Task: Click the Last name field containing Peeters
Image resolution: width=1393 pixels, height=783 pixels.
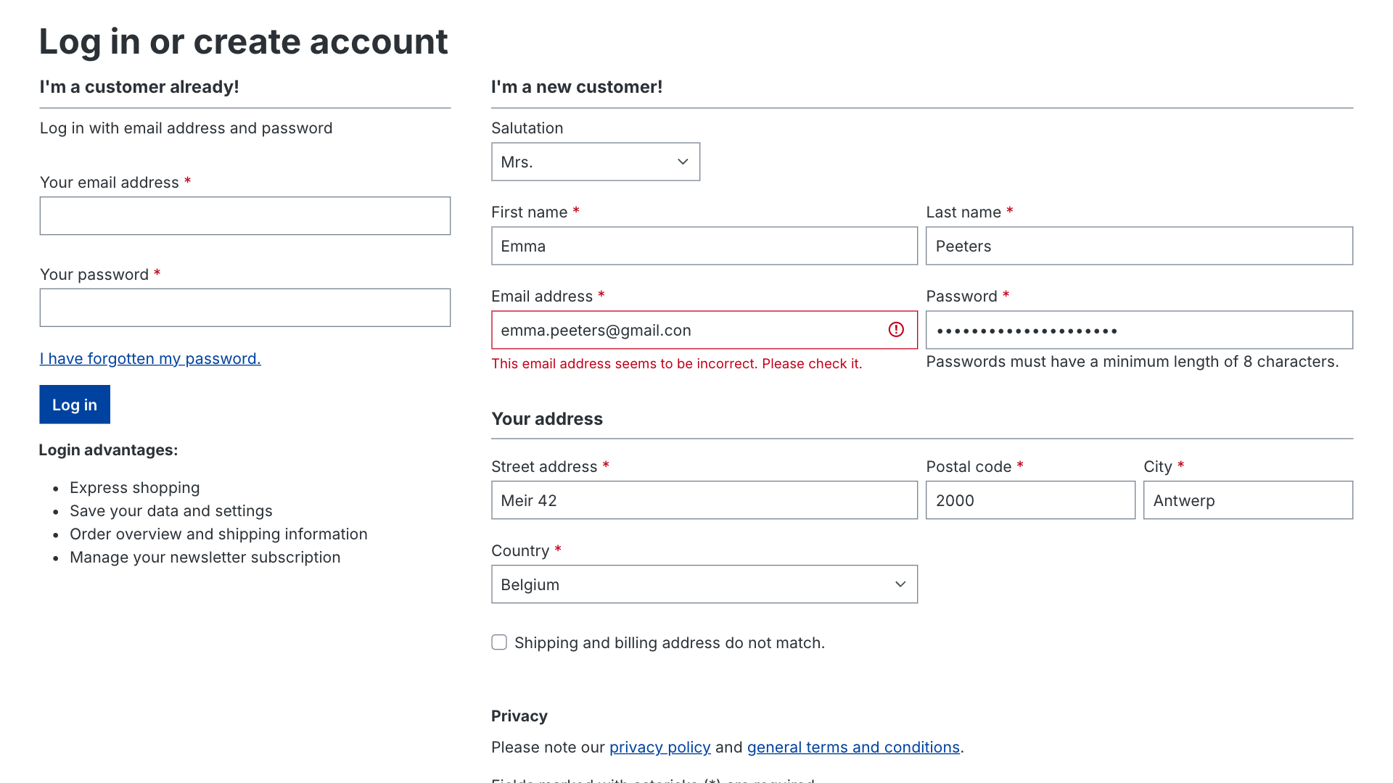Action: tap(1139, 246)
